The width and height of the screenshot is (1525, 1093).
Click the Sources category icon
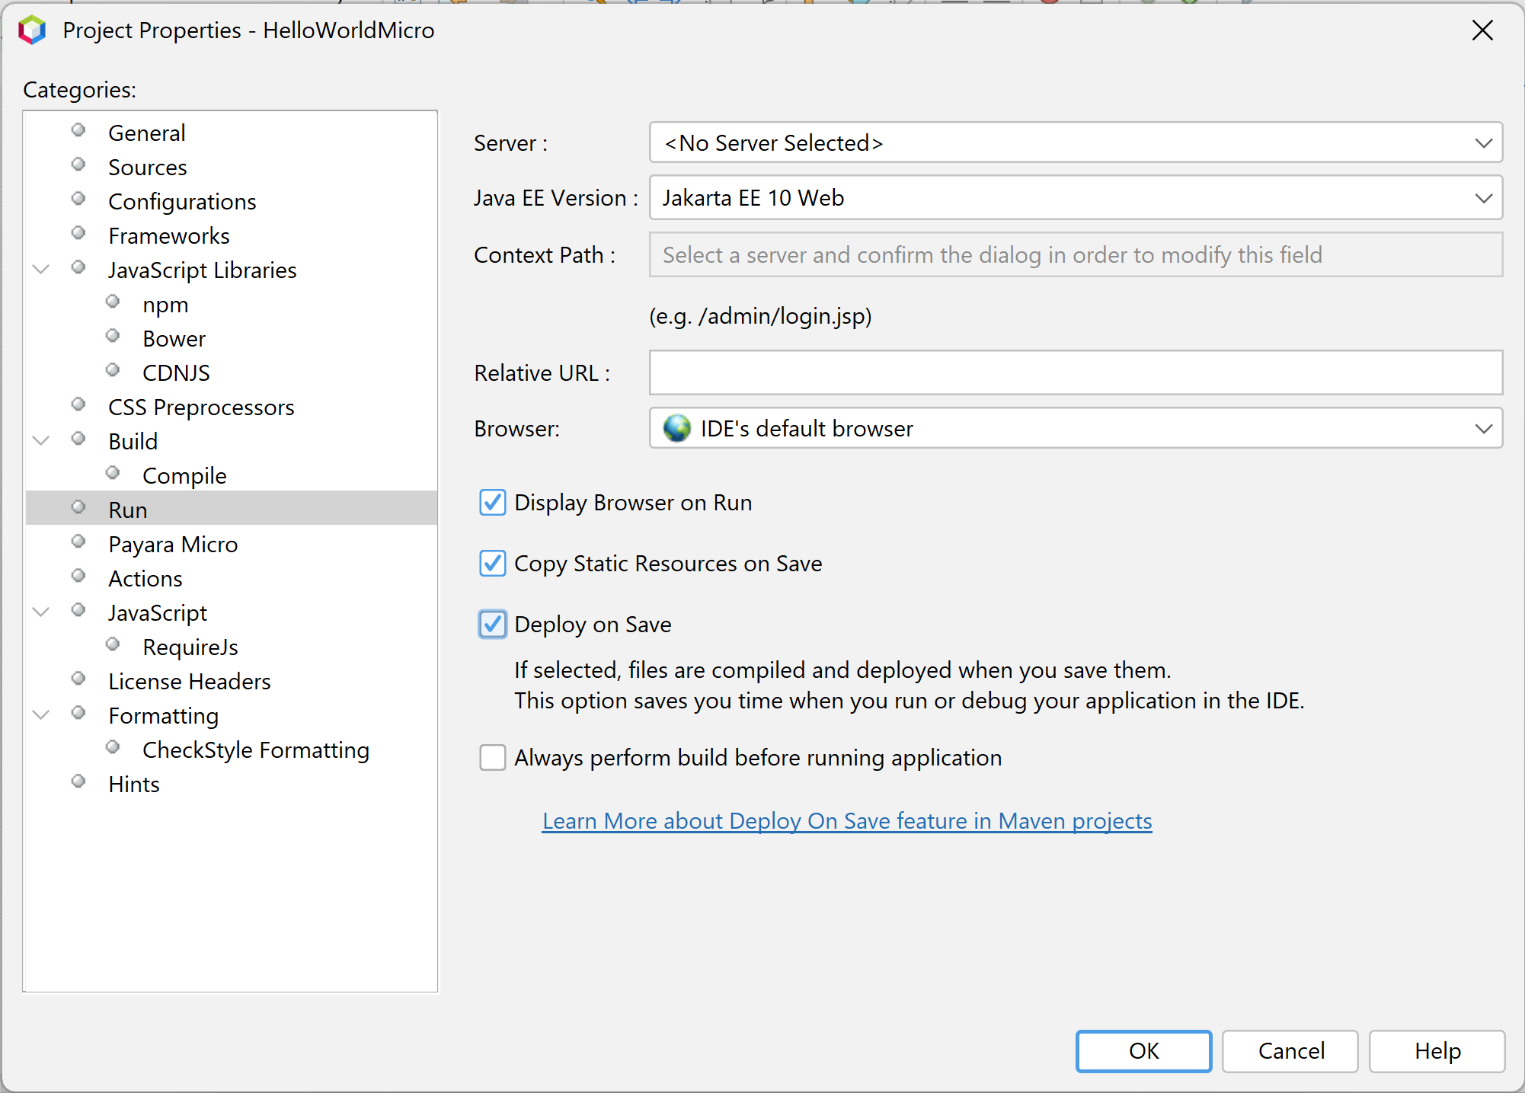[81, 165]
